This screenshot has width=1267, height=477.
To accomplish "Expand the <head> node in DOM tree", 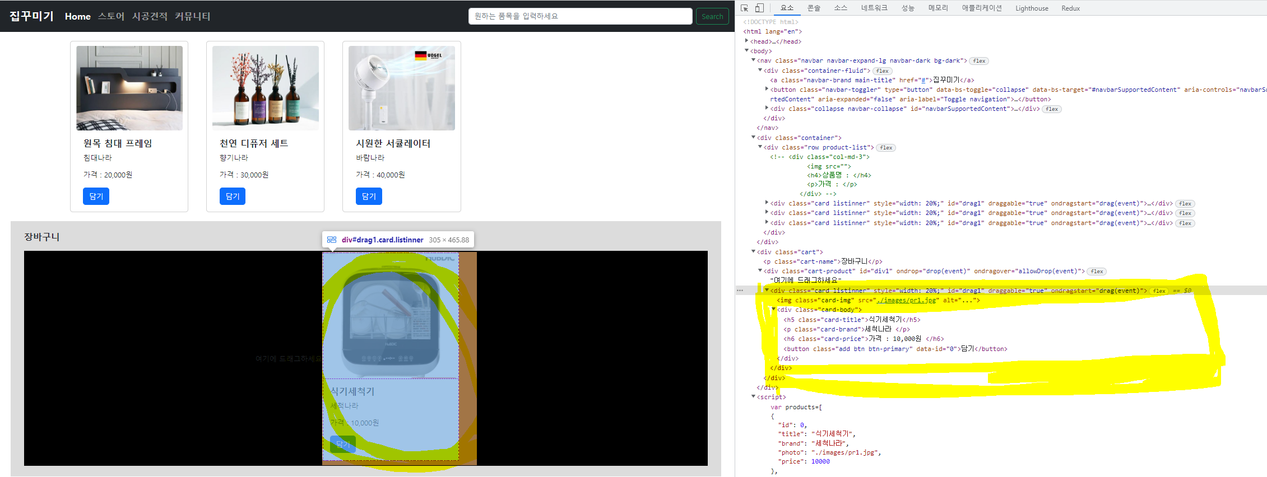I will point(746,40).
